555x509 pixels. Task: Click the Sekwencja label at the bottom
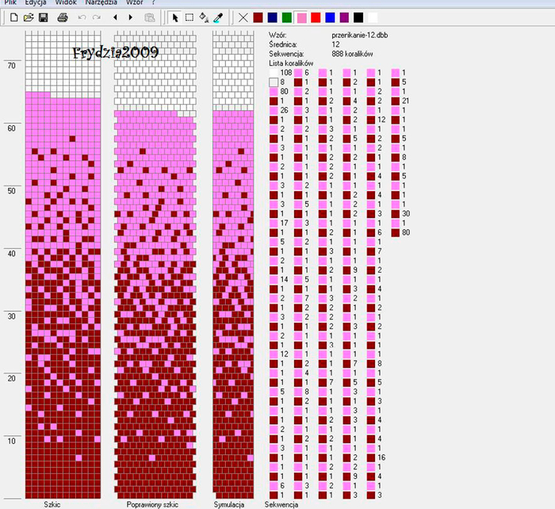click(281, 504)
